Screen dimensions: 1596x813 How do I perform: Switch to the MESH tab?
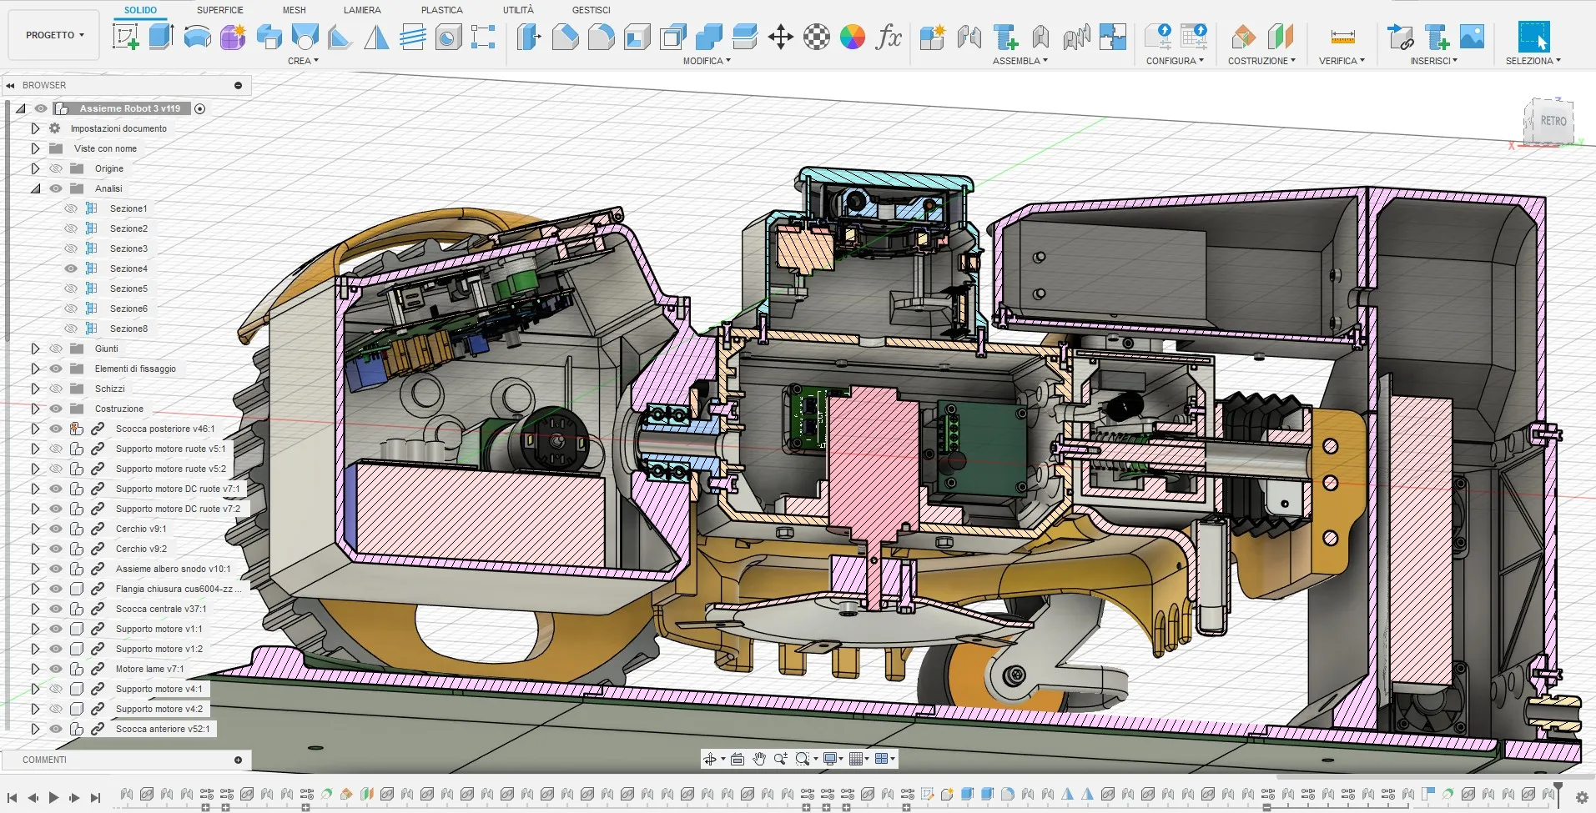click(294, 10)
